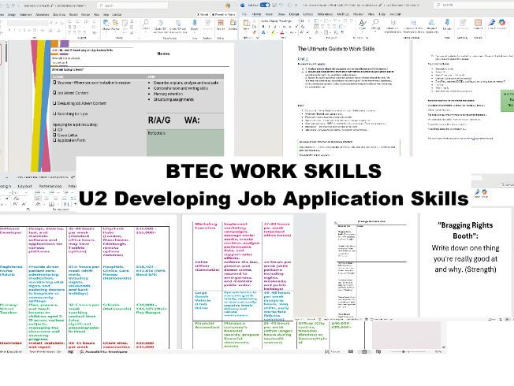This screenshot has width=514, height=386.
Task: Switch to Mailings tab in top-right Word
Action: click(x=343, y=14)
